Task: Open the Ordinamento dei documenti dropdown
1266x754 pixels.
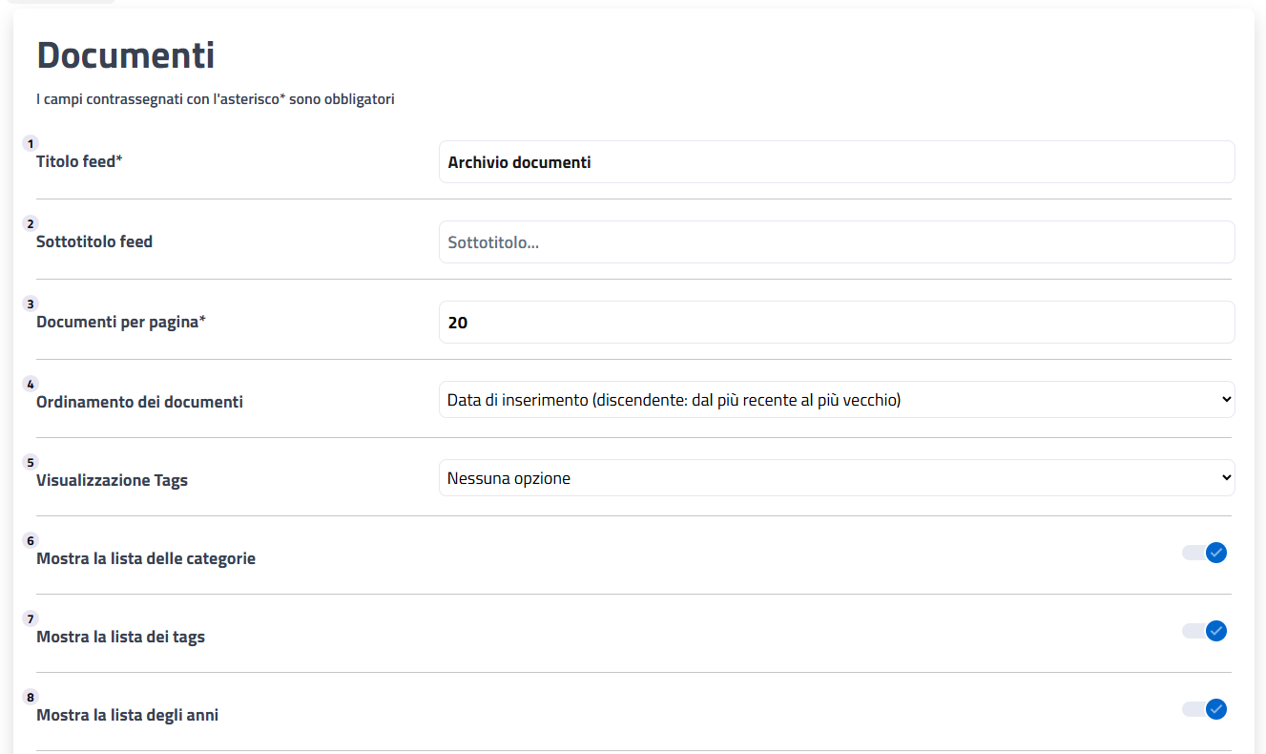Action: click(837, 400)
